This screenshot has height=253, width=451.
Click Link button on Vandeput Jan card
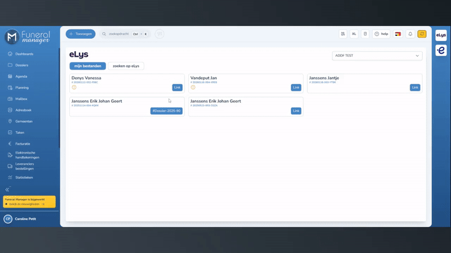point(296,88)
